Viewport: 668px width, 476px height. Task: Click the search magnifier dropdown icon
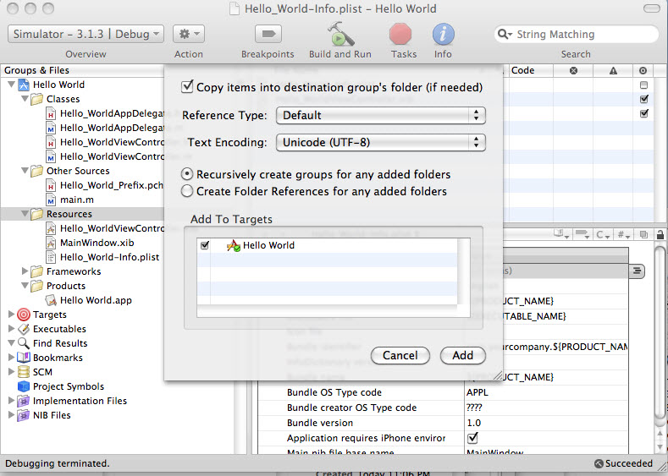(x=505, y=34)
